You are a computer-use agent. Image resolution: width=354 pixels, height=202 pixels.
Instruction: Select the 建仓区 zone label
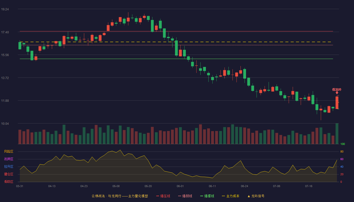pyautogui.click(x=9, y=174)
